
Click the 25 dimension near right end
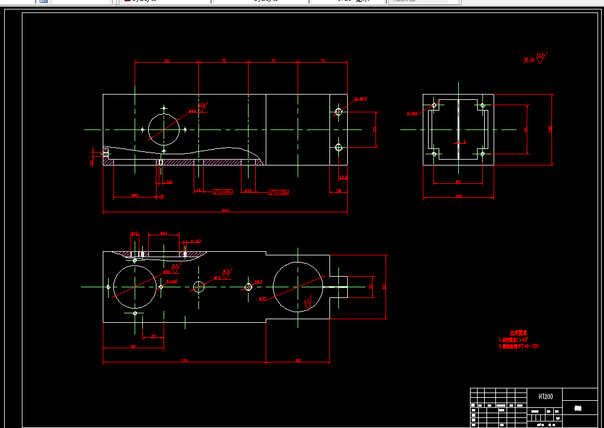[338, 190]
